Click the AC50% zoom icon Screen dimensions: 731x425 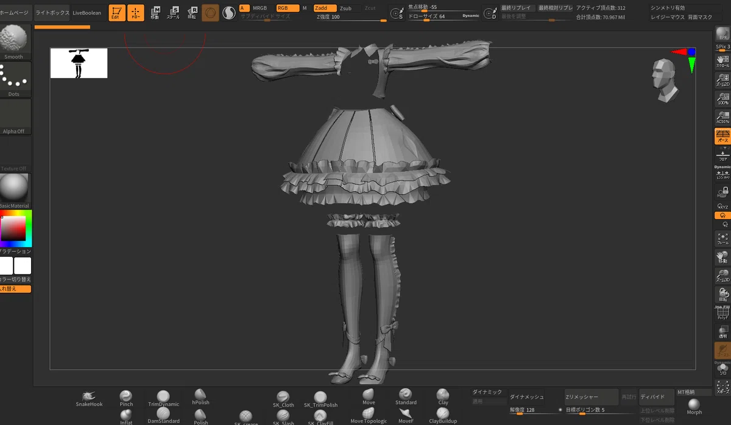pyautogui.click(x=722, y=118)
